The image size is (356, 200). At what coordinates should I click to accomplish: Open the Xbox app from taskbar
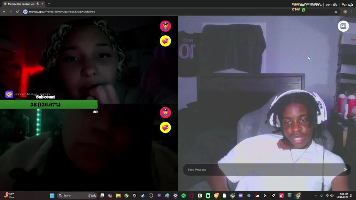127,196
